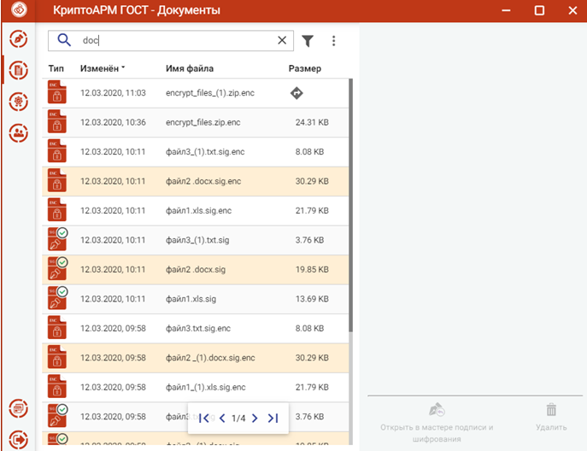Click size value 19.85 KB
Image resolution: width=587 pixels, height=451 pixels.
[312, 269]
